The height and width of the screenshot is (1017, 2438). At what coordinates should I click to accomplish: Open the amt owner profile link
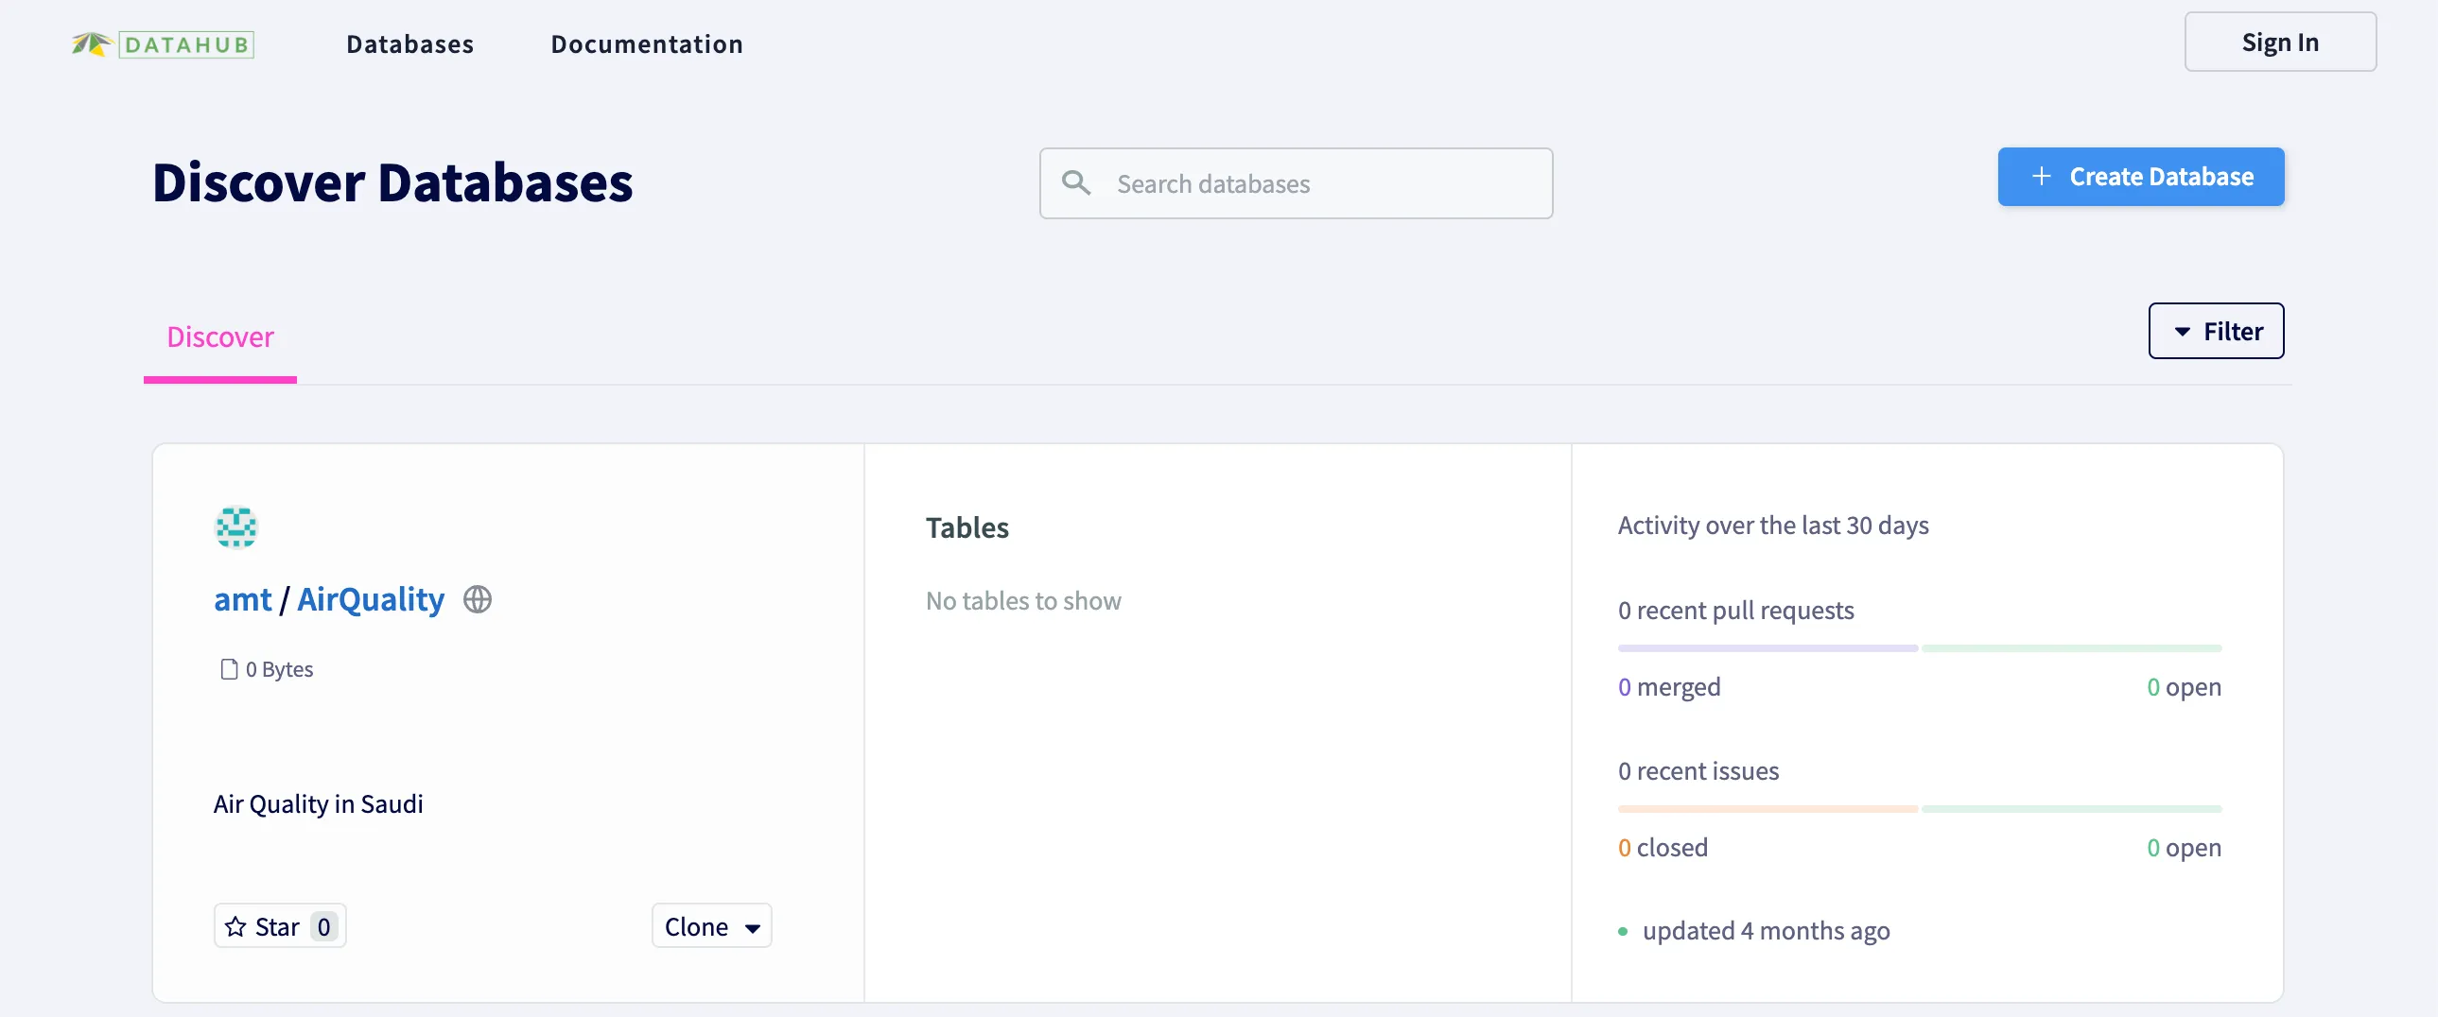[242, 599]
